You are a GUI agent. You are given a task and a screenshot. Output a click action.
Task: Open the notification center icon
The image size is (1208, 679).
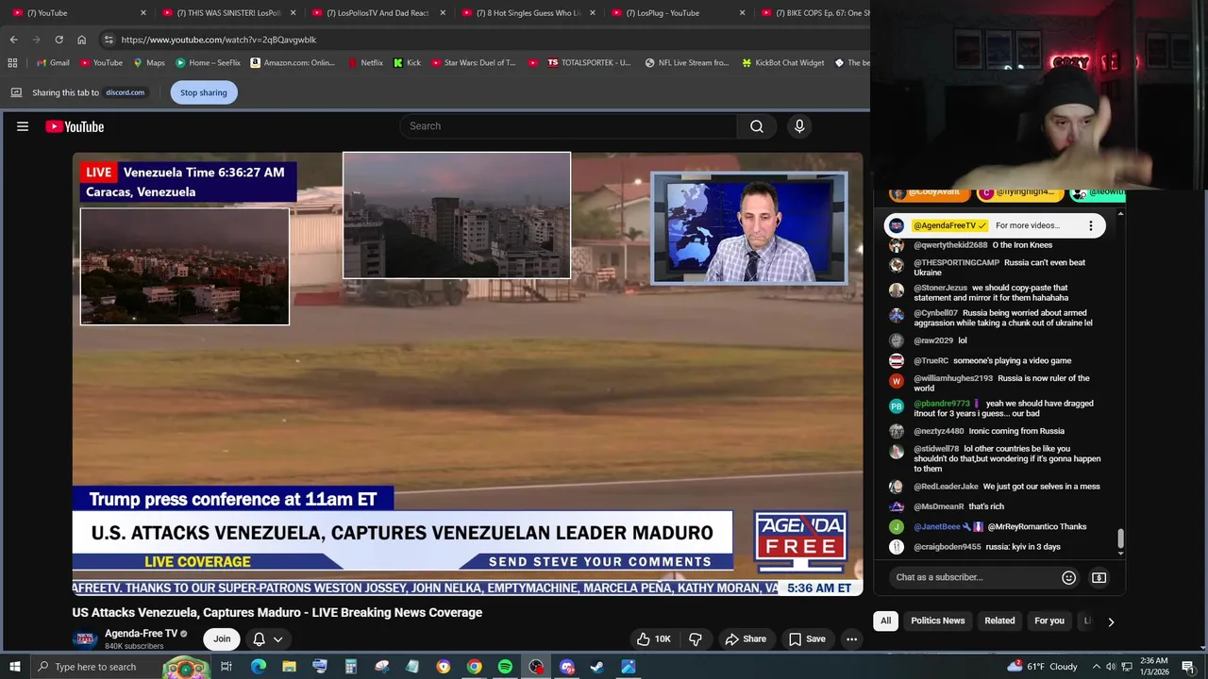coord(1188,667)
